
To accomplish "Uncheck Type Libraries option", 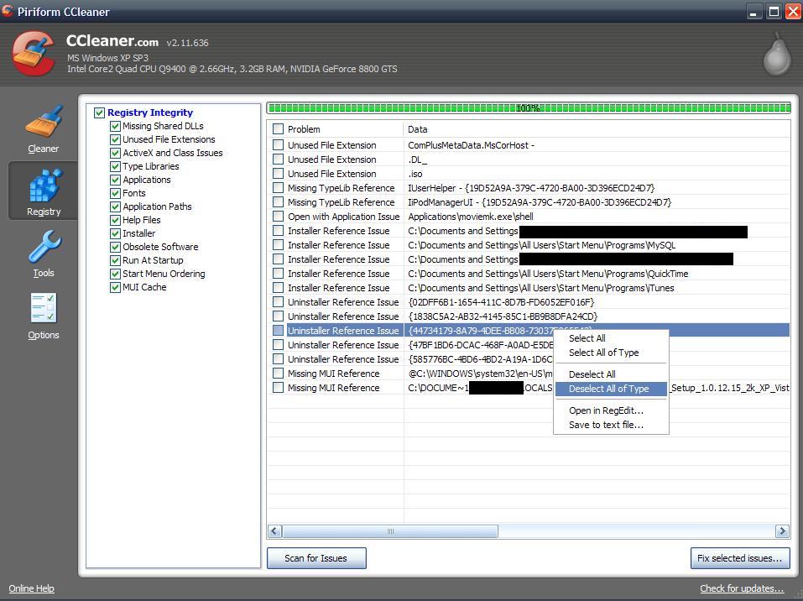I will [115, 166].
